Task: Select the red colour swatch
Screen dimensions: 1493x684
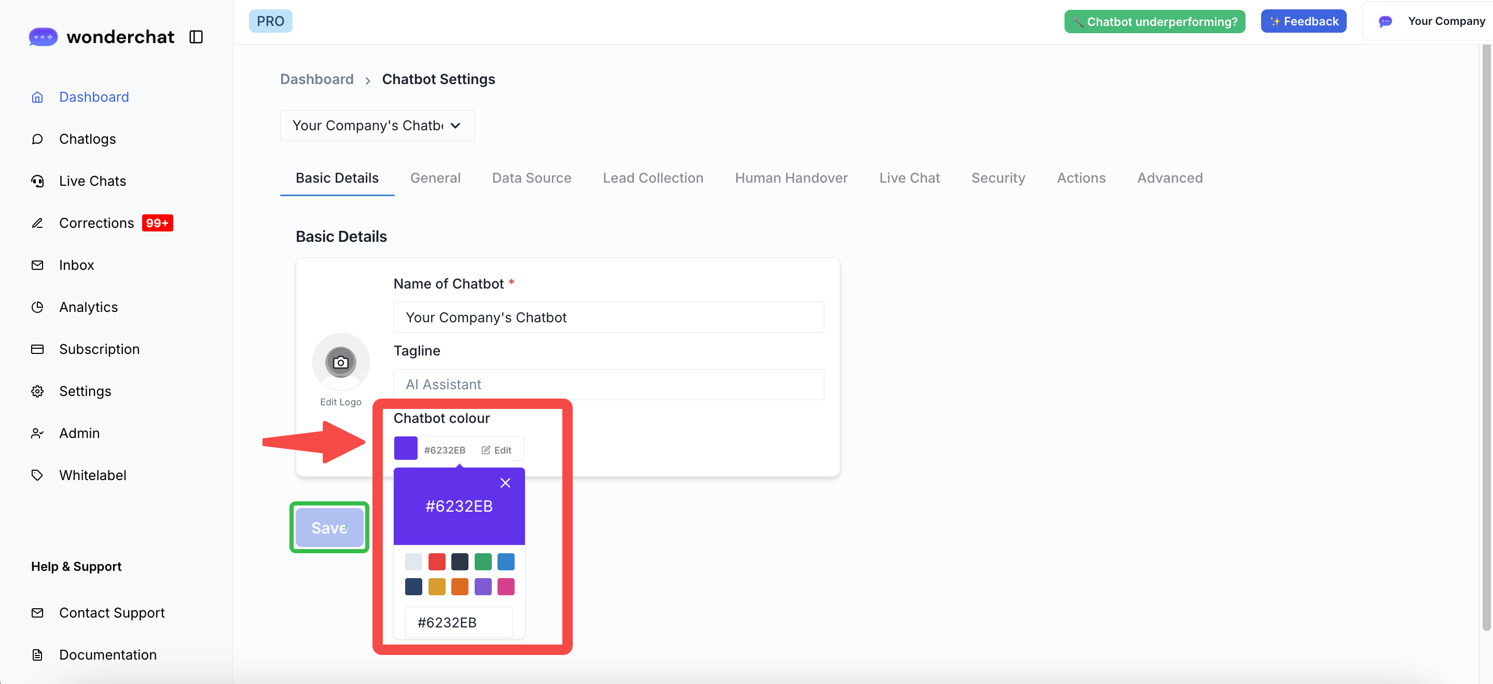Action: tap(436, 562)
